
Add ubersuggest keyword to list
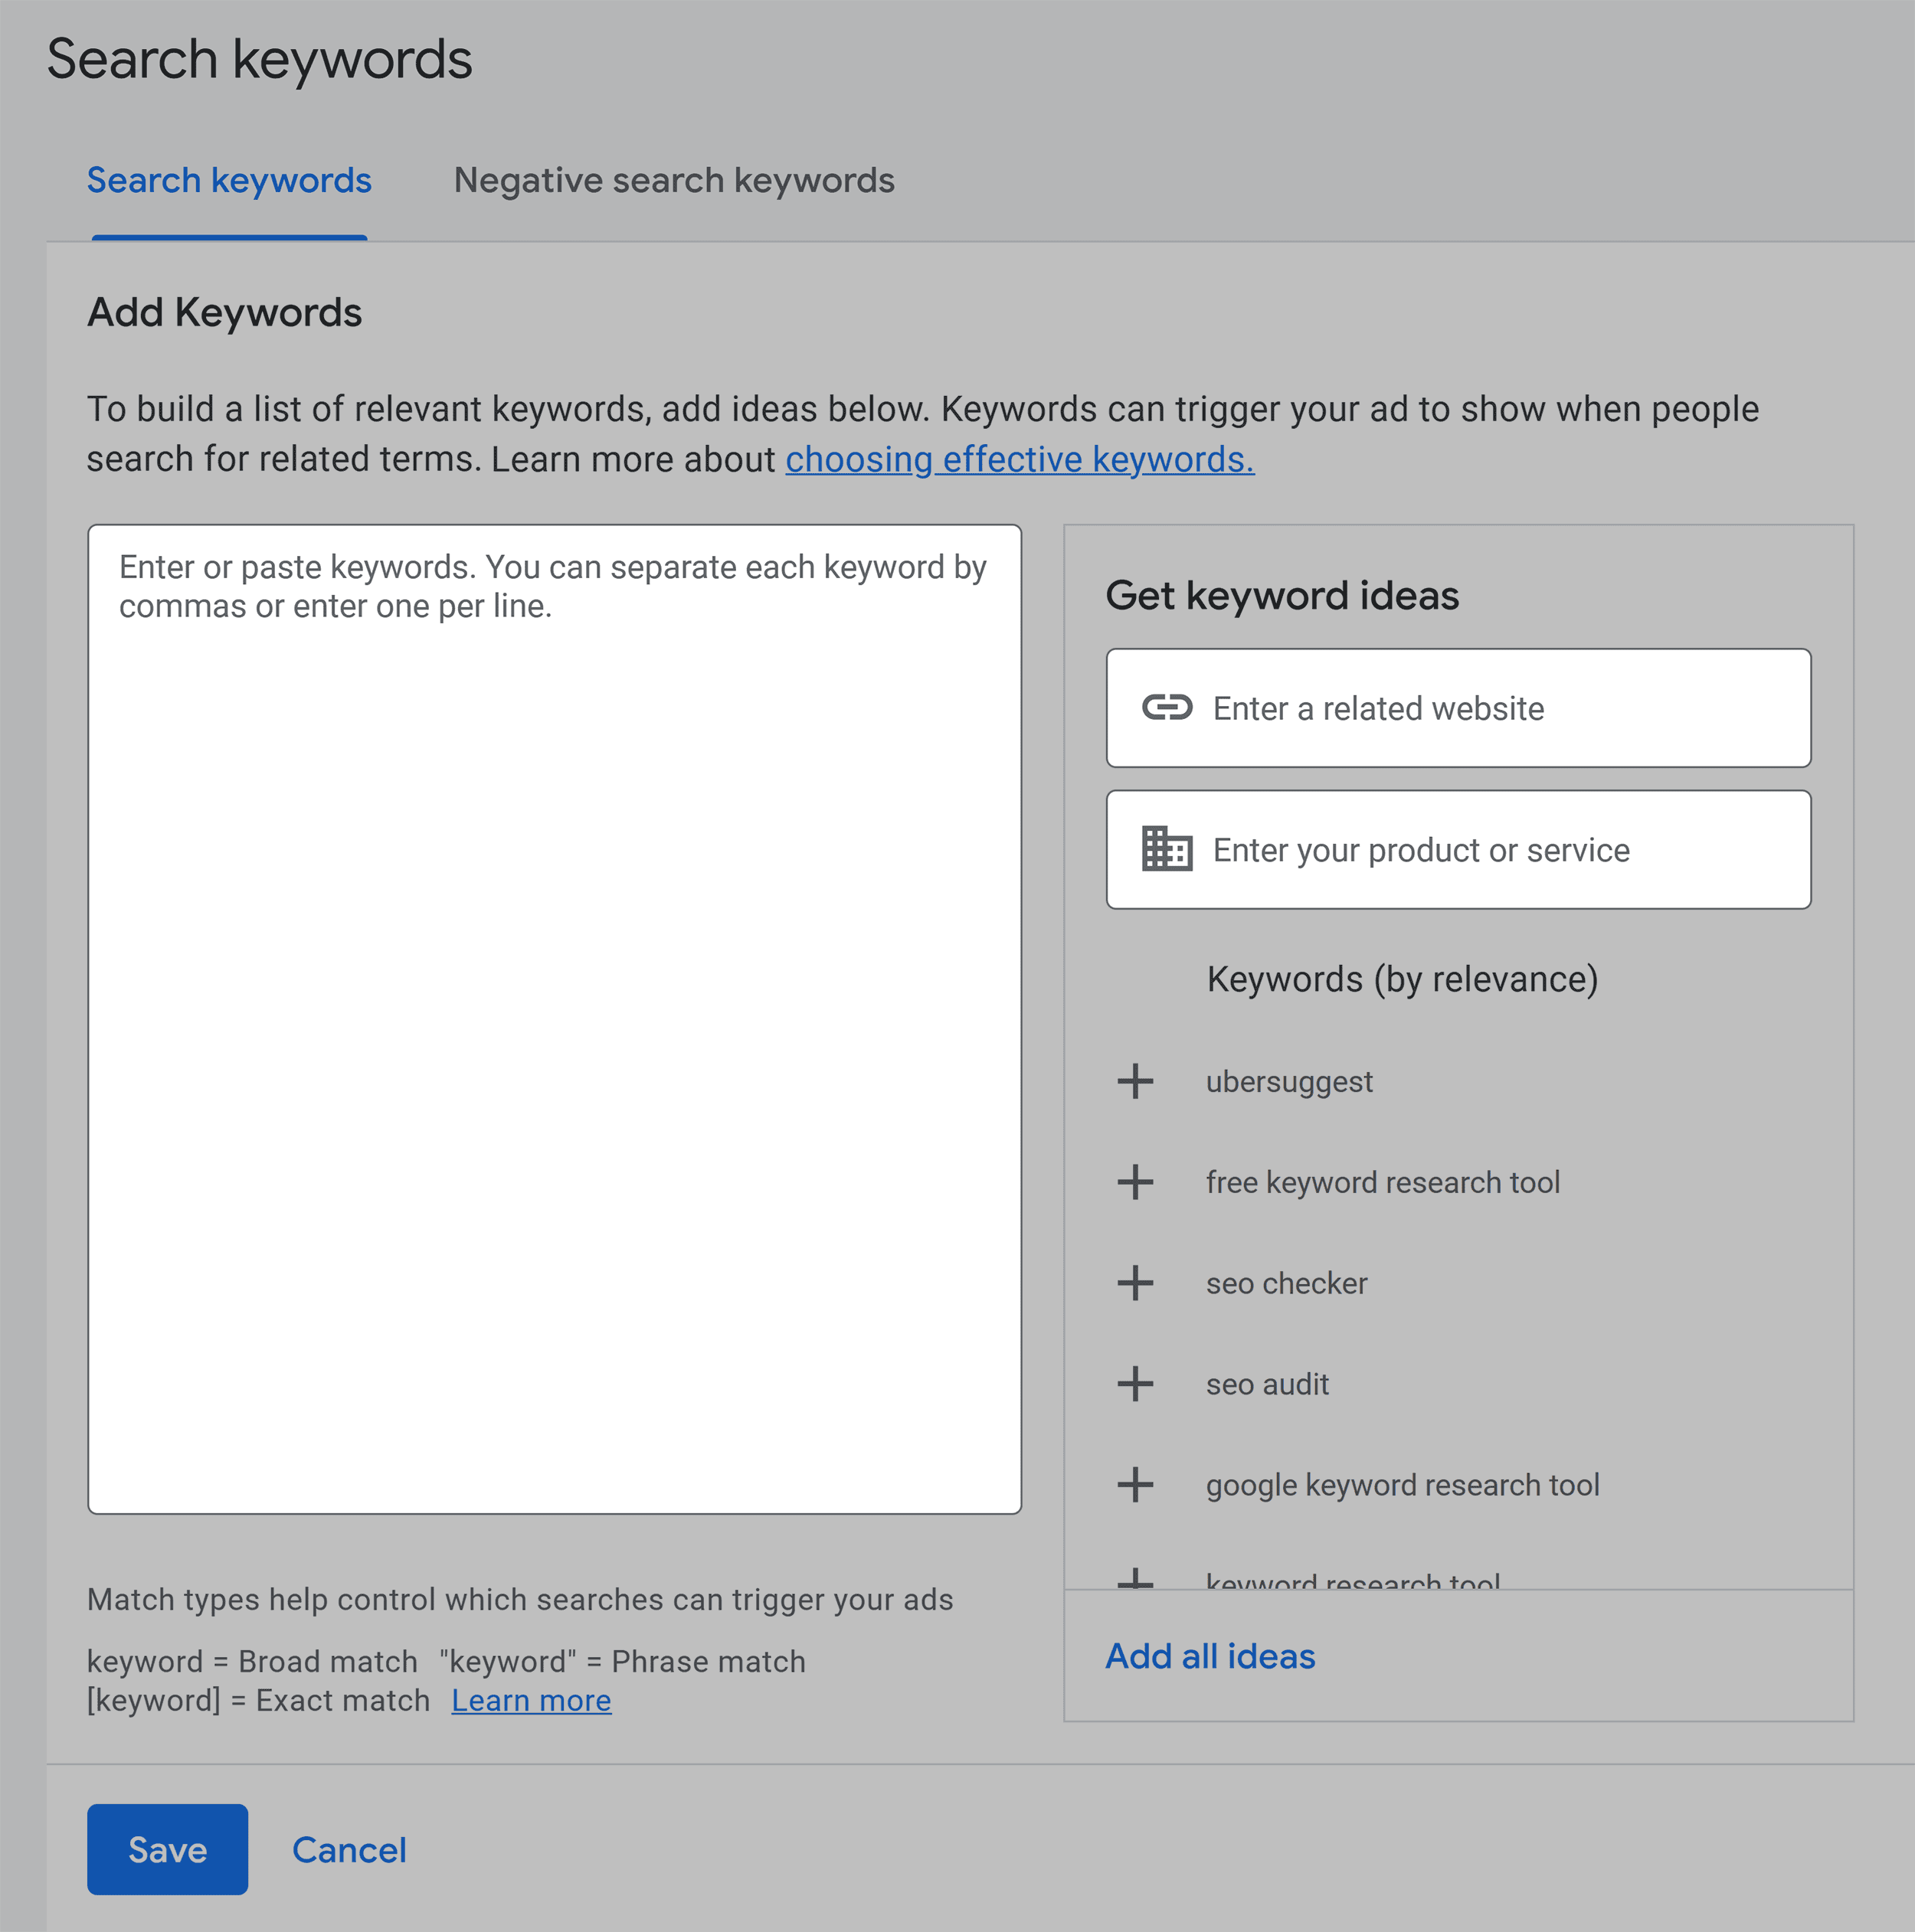[x=1137, y=1082]
